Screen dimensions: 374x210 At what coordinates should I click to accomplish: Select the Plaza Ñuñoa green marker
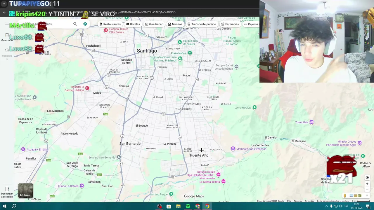coord(190,53)
